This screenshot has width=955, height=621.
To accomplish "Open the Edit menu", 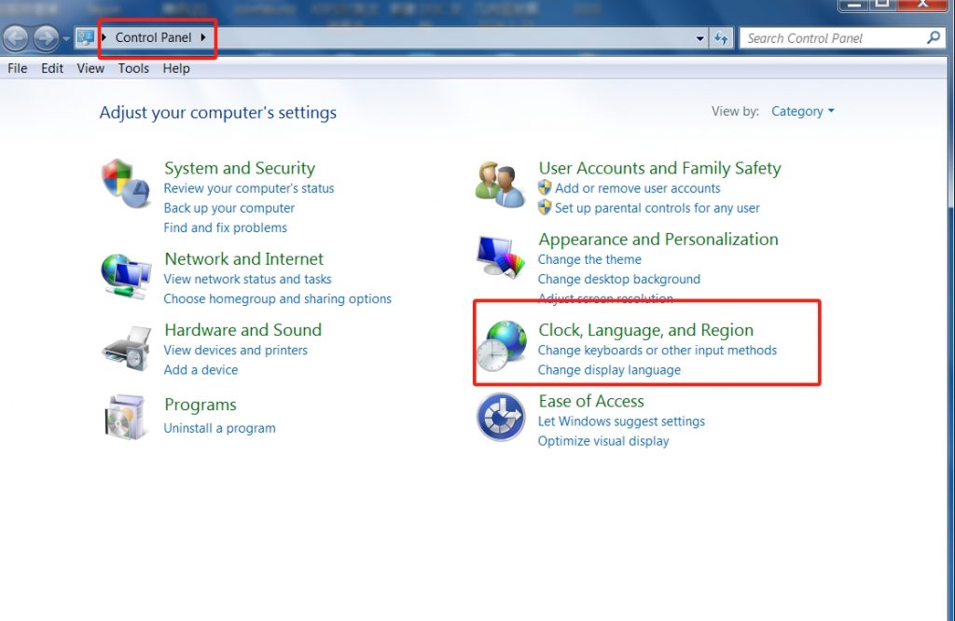I will [x=52, y=68].
